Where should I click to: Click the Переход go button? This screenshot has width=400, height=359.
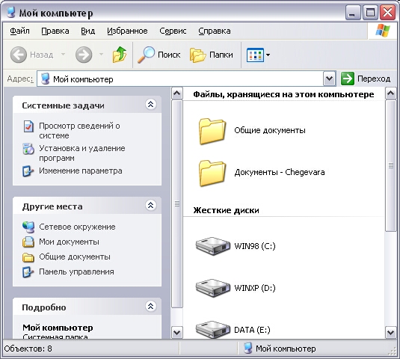(366, 79)
